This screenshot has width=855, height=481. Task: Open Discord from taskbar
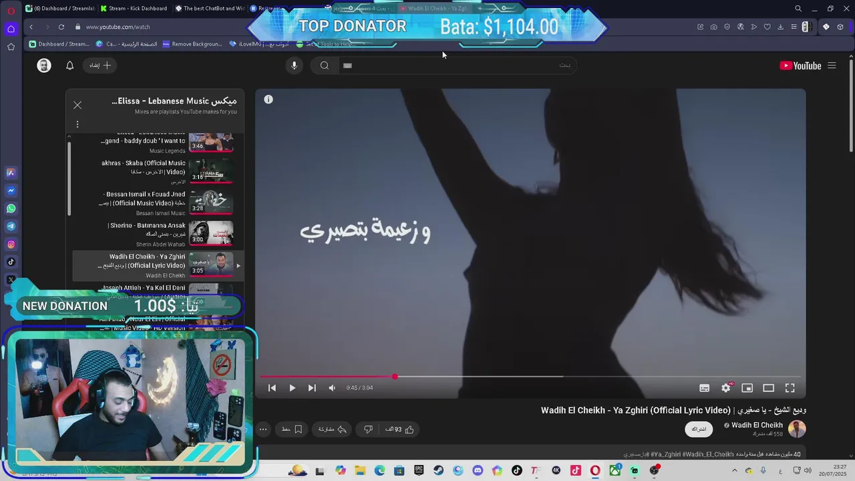478,470
